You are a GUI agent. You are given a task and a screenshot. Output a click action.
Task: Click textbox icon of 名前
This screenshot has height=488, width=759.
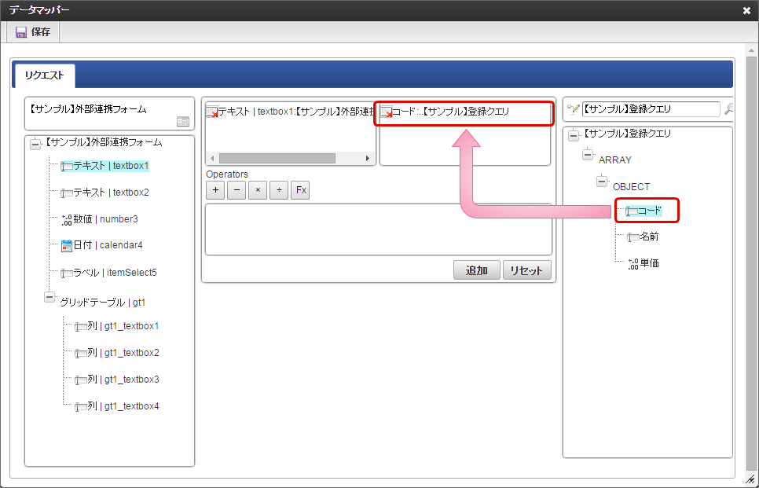tap(633, 237)
